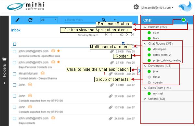
Task: Click the vertical Folders label
Action: (x=4, y=70)
